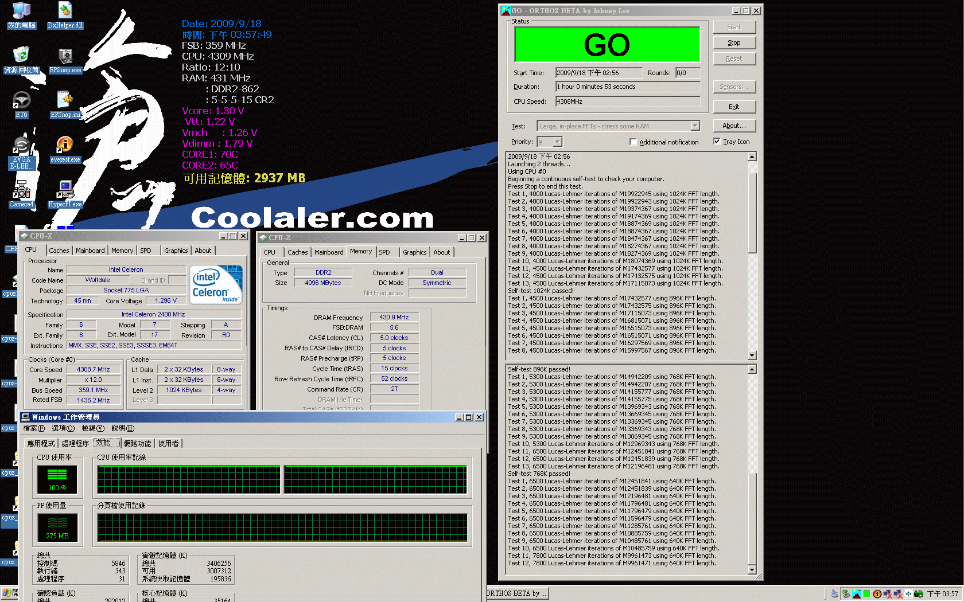Click the CPU Speed 4308MHz field
This screenshot has width=964, height=602.
click(x=628, y=101)
